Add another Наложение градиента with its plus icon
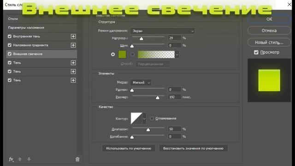 click(x=73, y=45)
